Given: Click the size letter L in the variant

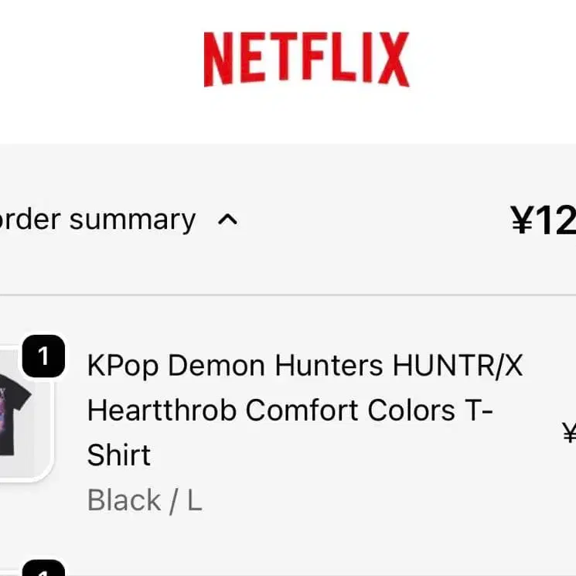Looking at the screenshot, I should (194, 500).
